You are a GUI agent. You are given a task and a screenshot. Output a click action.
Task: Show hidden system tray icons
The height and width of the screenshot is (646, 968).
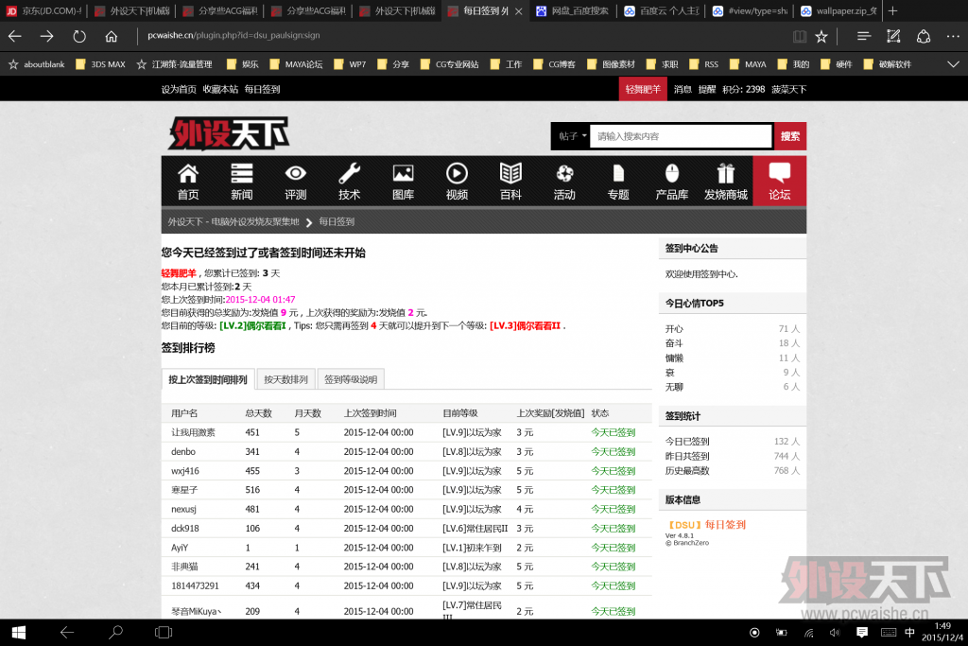(781, 632)
